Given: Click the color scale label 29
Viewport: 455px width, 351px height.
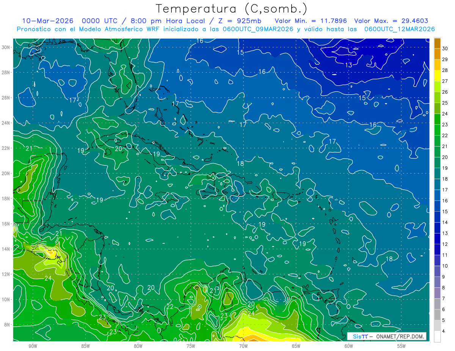Looking at the screenshot, I should (x=445, y=59).
